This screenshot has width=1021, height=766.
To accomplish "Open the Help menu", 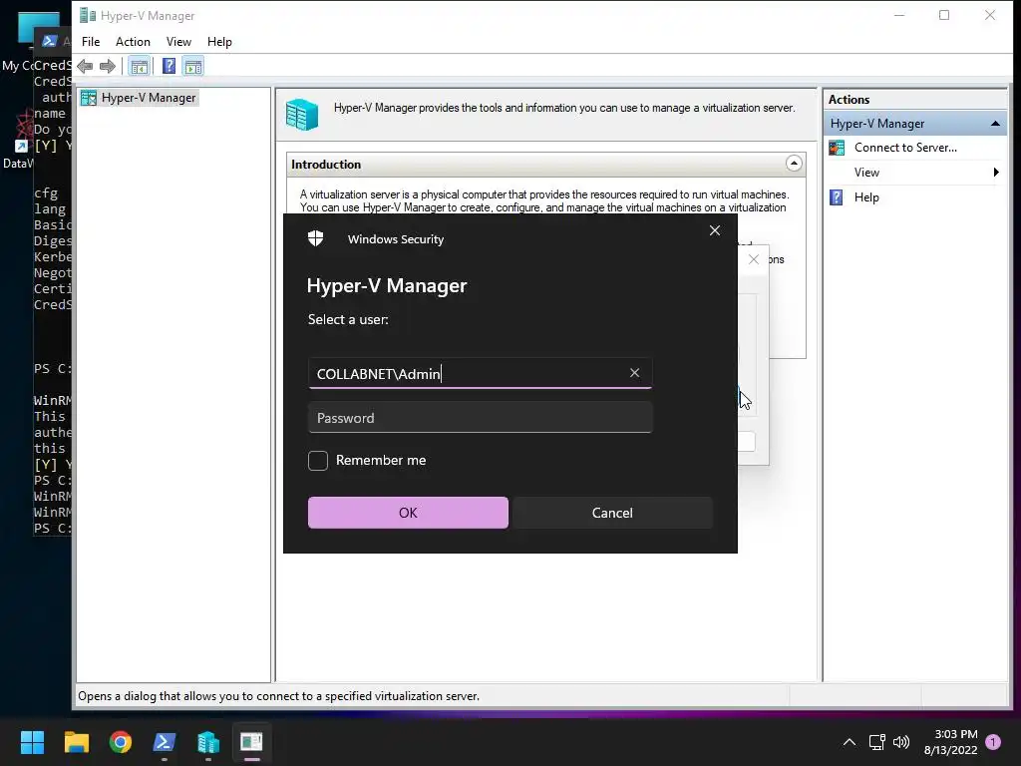I will [219, 42].
